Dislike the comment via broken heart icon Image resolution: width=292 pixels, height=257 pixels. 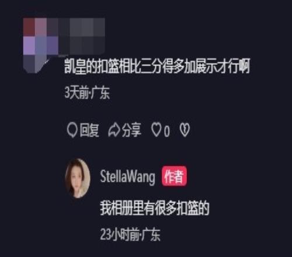(x=185, y=130)
